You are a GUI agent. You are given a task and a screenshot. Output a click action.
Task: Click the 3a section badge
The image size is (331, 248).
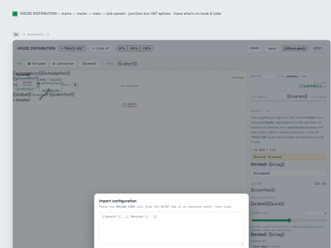point(16,34)
